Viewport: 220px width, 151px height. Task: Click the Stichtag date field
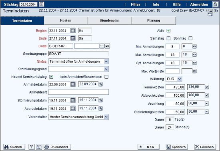click(28, 4)
